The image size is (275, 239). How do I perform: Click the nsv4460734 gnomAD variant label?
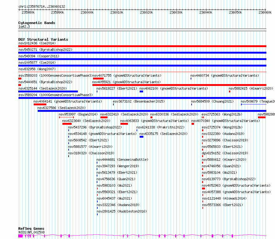point(225,75)
